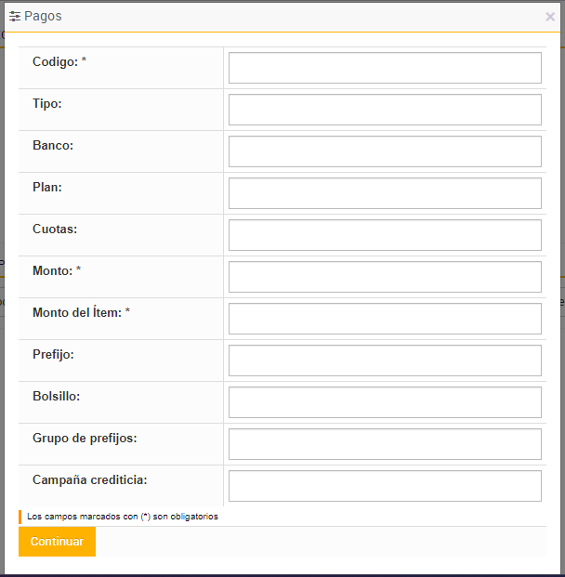Click the Campaña crediticia label

coord(90,479)
